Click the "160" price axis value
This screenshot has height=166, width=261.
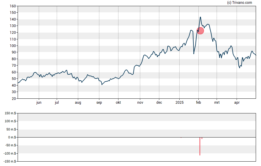coord(13,6)
